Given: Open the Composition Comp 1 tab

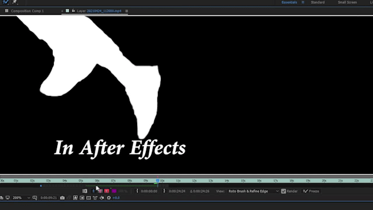Looking at the screenshot, I should (27, 11).
